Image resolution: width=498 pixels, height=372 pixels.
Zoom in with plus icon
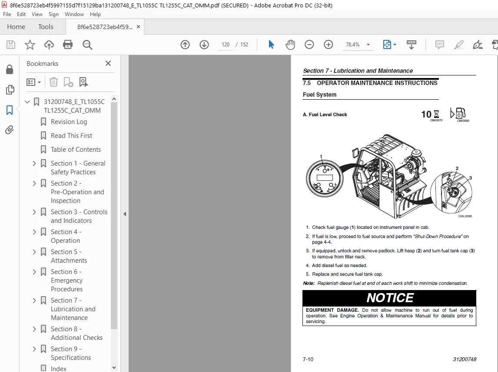(x=329, y=45)
